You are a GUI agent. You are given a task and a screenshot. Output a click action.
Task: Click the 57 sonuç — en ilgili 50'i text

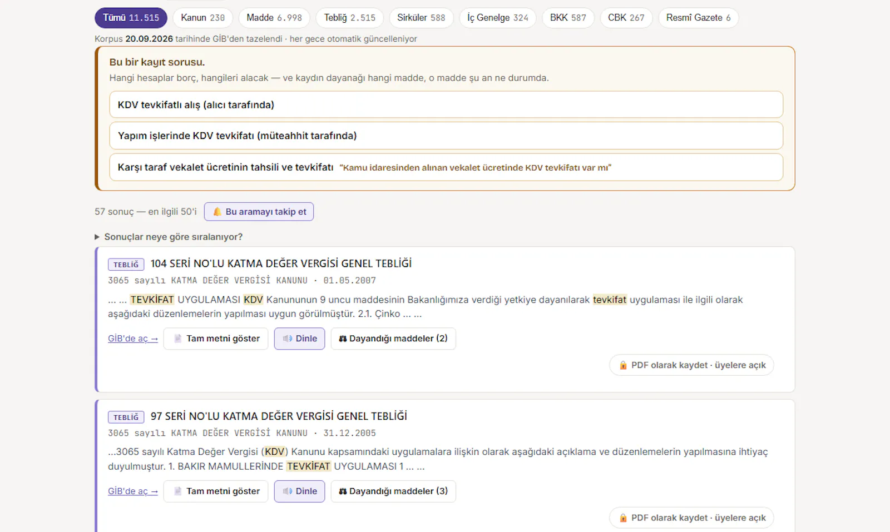(146, 212)
